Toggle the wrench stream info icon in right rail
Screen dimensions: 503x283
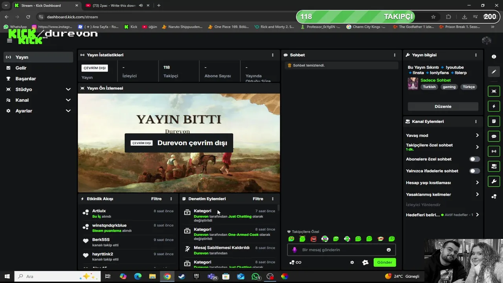pyautogui.click(x=494, y=181)
